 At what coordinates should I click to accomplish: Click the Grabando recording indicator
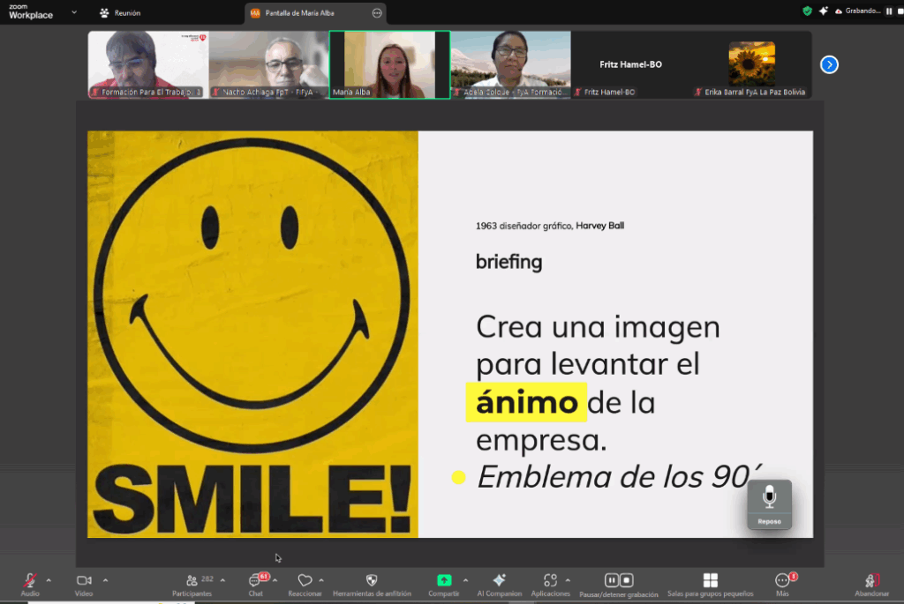pos(858,11)
